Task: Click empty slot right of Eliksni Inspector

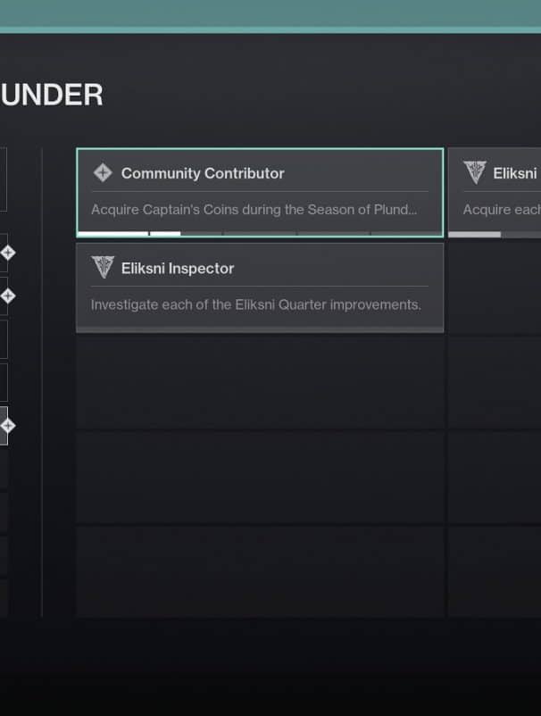Action: point(494,287)
